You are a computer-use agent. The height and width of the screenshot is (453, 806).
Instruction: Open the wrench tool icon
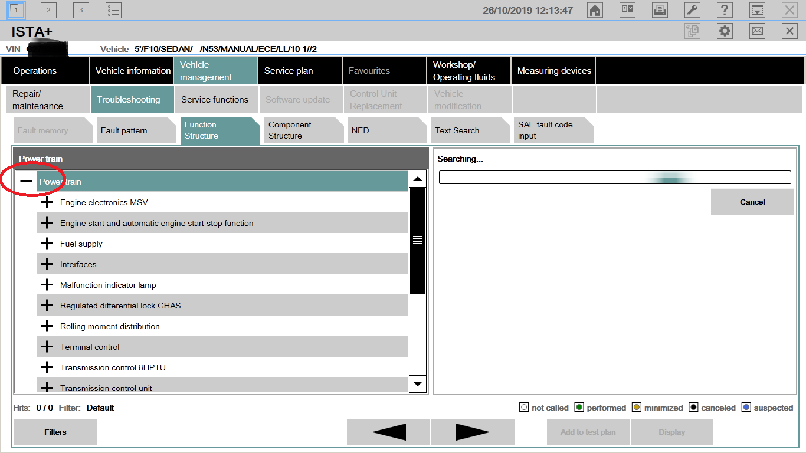pos(692,10)
